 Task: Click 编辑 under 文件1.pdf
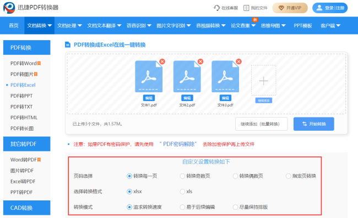coord(149,98)
